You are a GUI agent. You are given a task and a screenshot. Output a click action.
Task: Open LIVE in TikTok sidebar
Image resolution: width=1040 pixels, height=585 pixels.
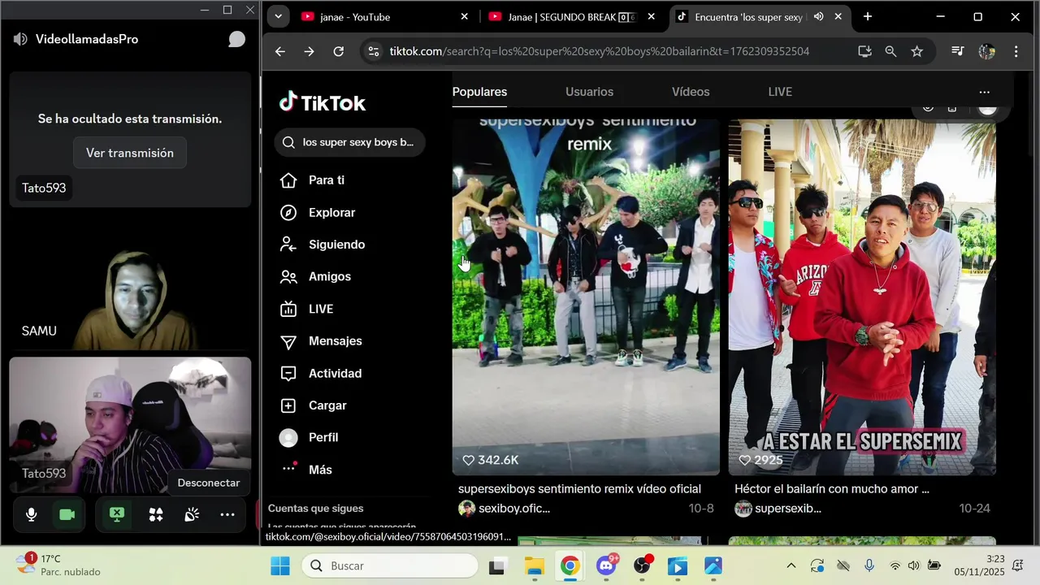(x=307, y=309)
